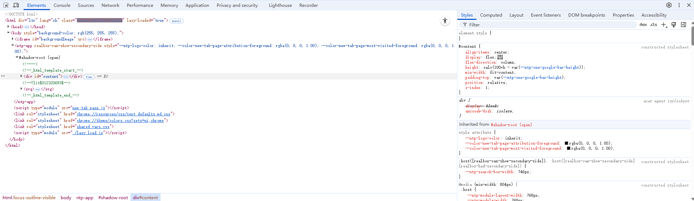The height and width of the screenshot is (201, 694).
Task: Expand the iframe backgroundImage node
Action: (x=13, y=39)
